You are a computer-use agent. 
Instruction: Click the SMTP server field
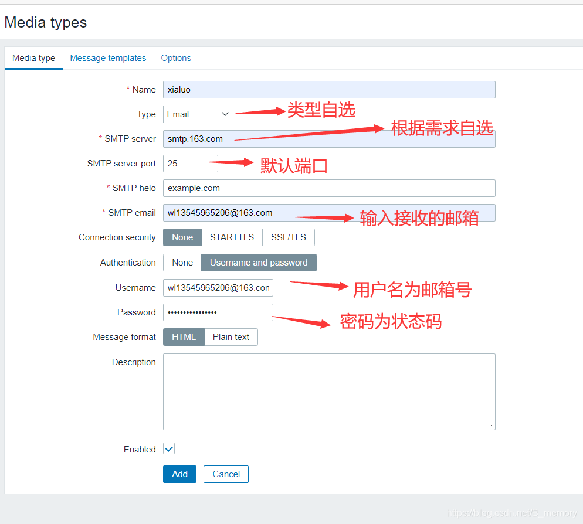329,138
